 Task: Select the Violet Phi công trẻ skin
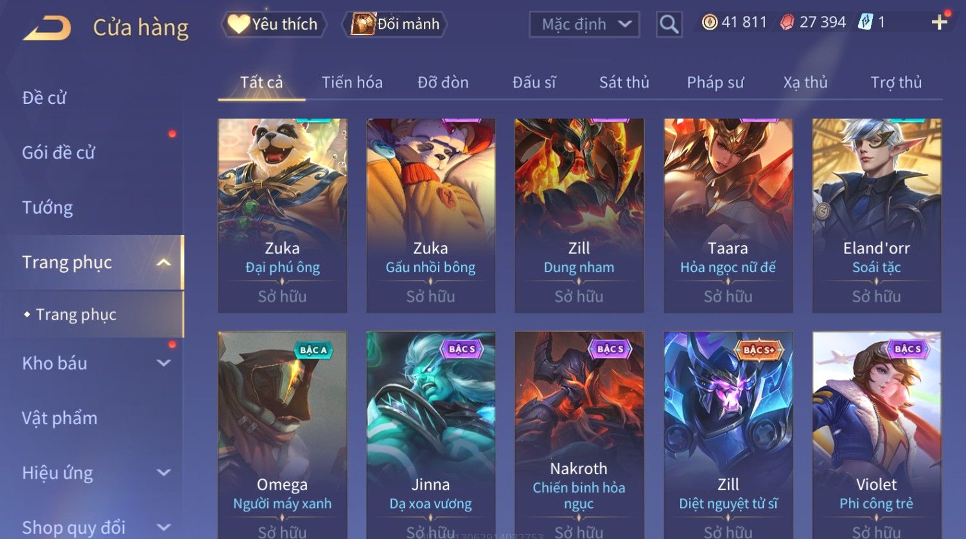pos(877,435)
